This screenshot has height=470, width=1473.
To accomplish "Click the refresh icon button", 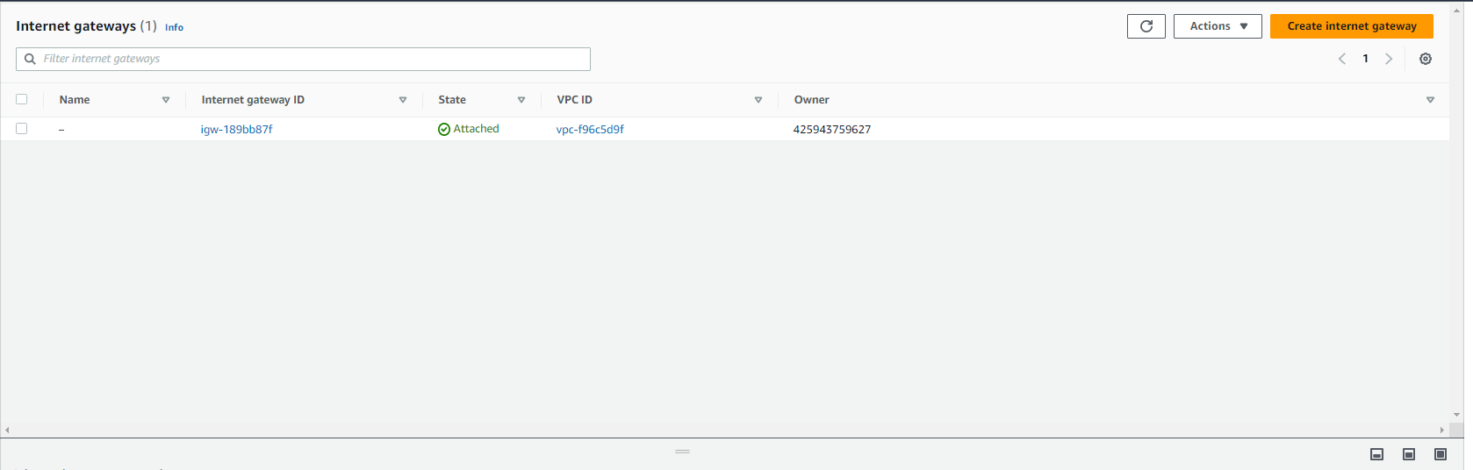I will (x=1146, y=26).
